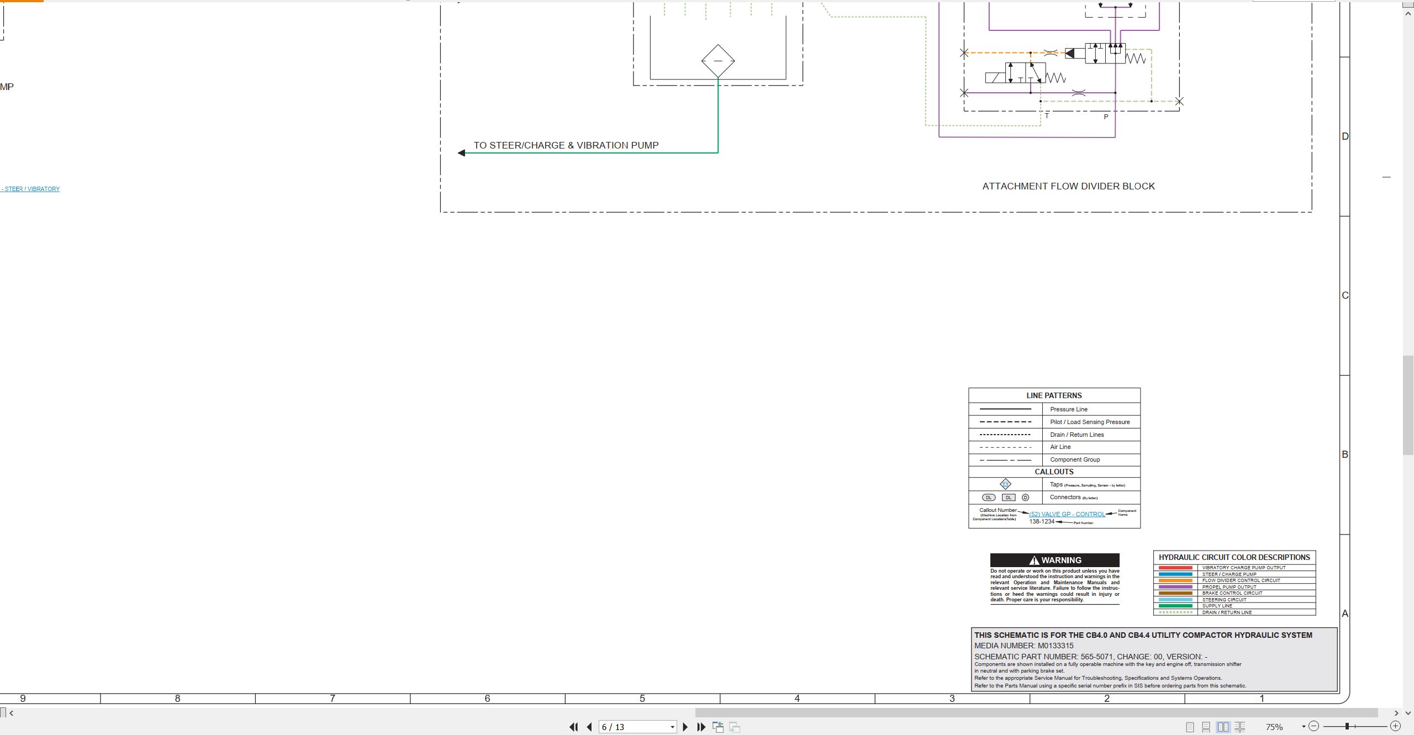The image size is (1414, 735).
Task: Click the part number 138-1234 example
Action: tap(1042, 521)
